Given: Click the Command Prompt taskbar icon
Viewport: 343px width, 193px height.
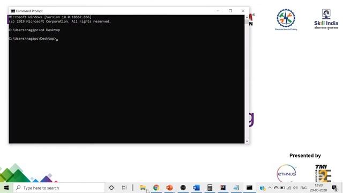Looking at the screenshot, I should (249, 188).
